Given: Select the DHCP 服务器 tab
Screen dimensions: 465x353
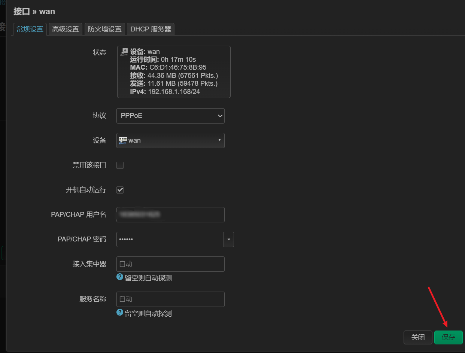Looking at the screenshot, I should click(x=151, y=29).
